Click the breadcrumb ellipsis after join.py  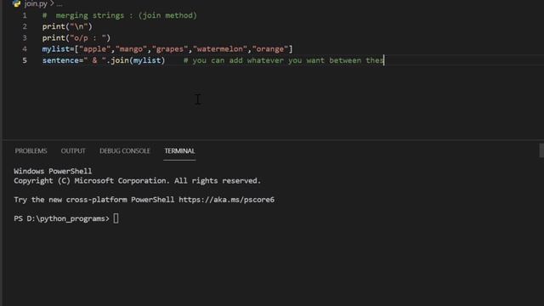point(59,4)
